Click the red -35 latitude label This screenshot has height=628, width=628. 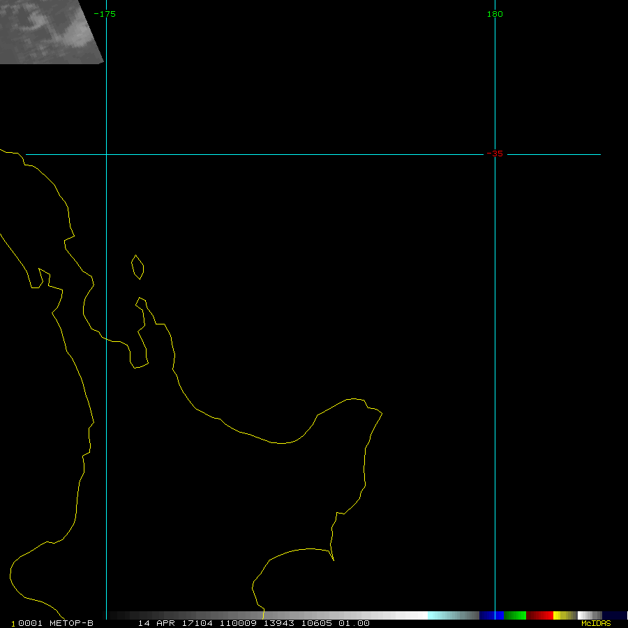coord(495,154)
